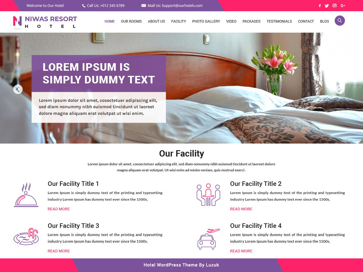Click the food cloche facility icon
The height and width of the screenshot is (272, 363).
(x=26, y=195)
